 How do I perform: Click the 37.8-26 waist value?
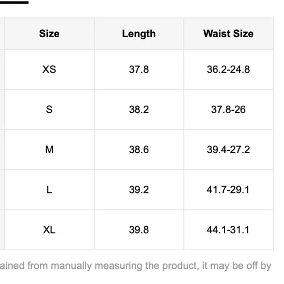coord(228,110)
